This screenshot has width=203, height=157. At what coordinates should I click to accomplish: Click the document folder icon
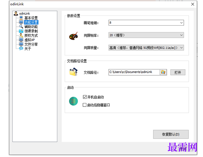click(x=73, y=72)
